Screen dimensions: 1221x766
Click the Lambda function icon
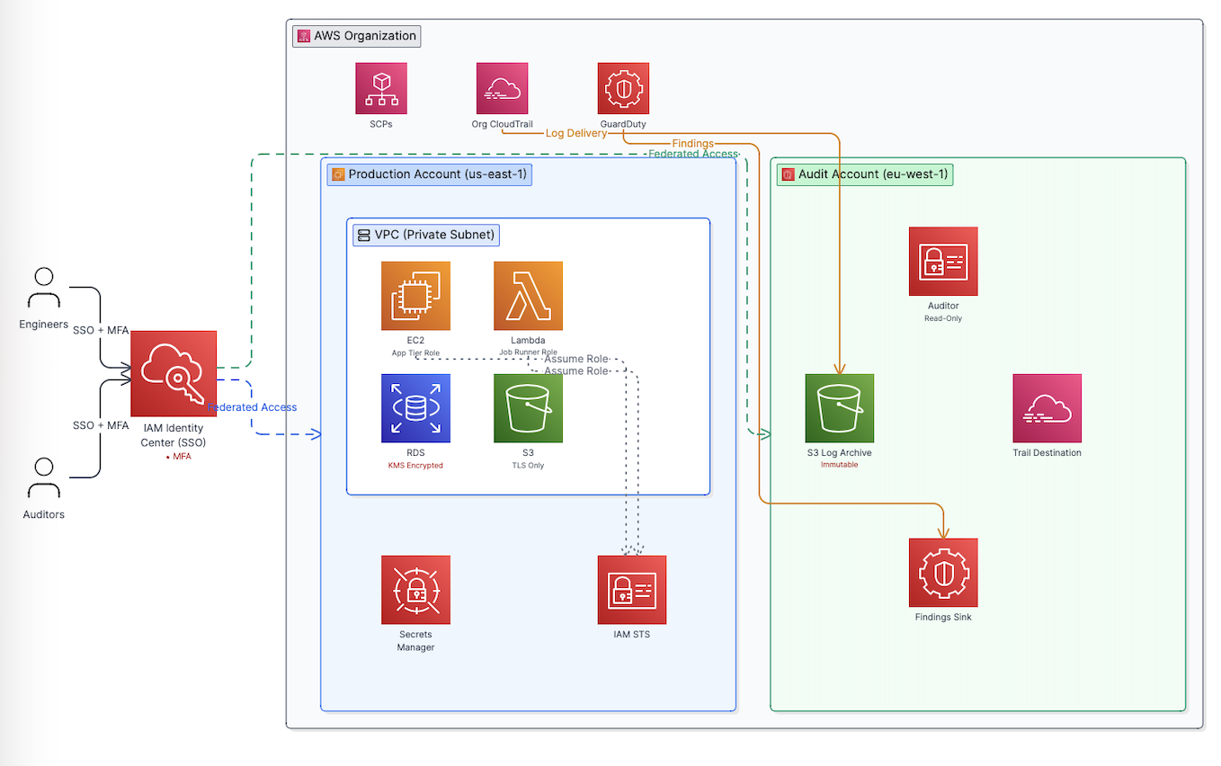528,296
